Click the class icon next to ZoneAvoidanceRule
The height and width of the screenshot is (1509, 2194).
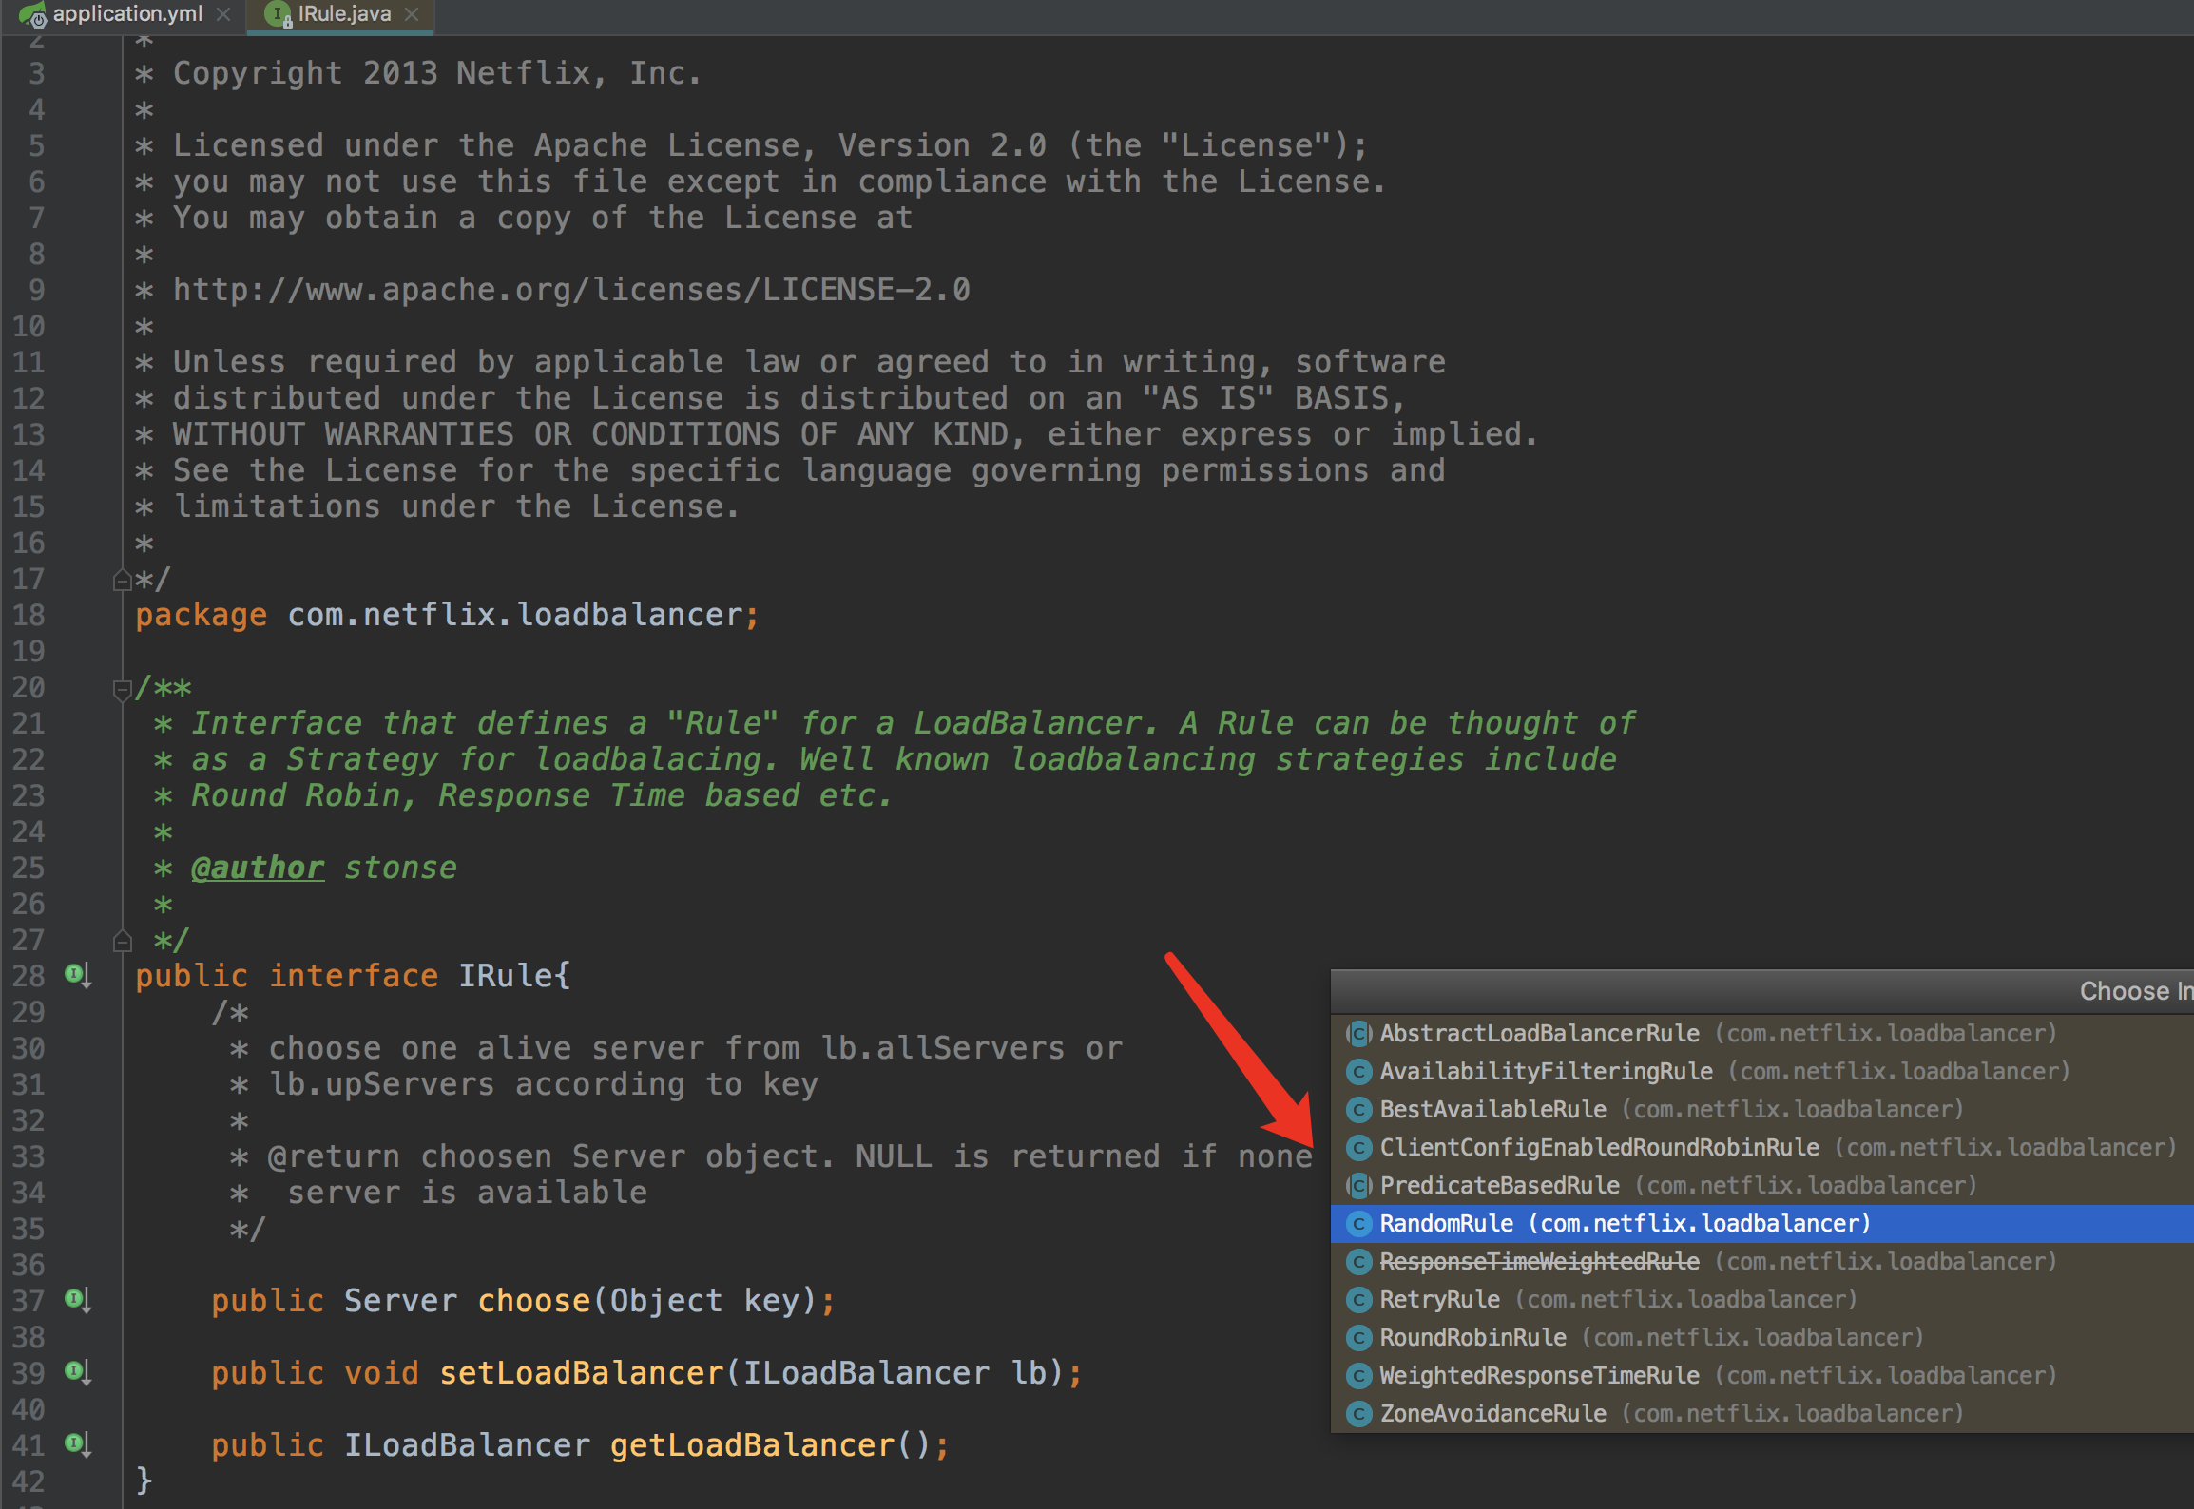[1359, 1413]
